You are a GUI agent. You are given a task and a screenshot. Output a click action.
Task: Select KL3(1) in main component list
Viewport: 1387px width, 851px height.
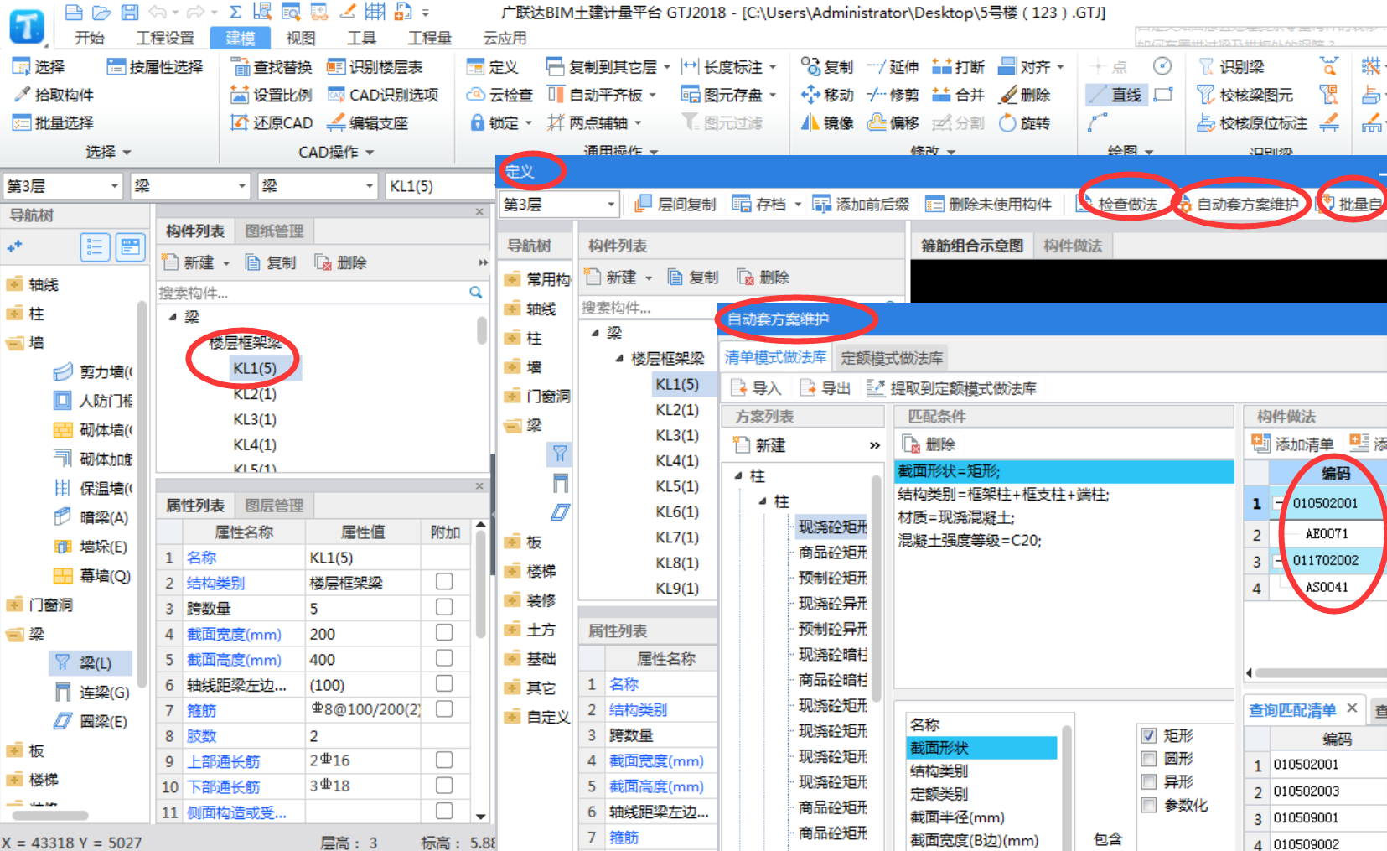coord(255,419)
